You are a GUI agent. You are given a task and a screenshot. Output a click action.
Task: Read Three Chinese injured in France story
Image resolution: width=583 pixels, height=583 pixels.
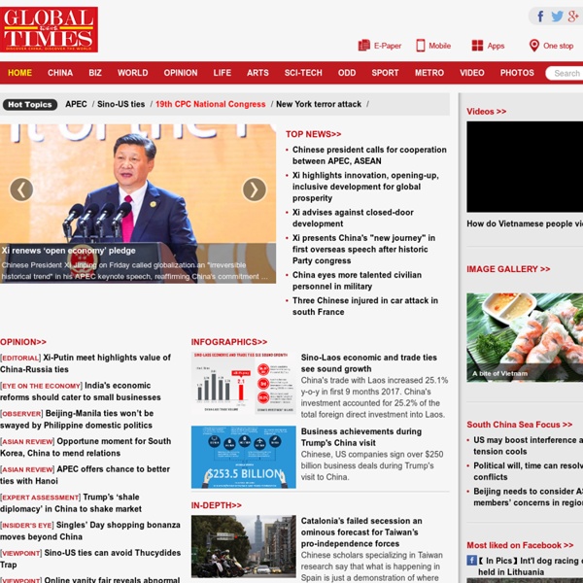(365, 306)
